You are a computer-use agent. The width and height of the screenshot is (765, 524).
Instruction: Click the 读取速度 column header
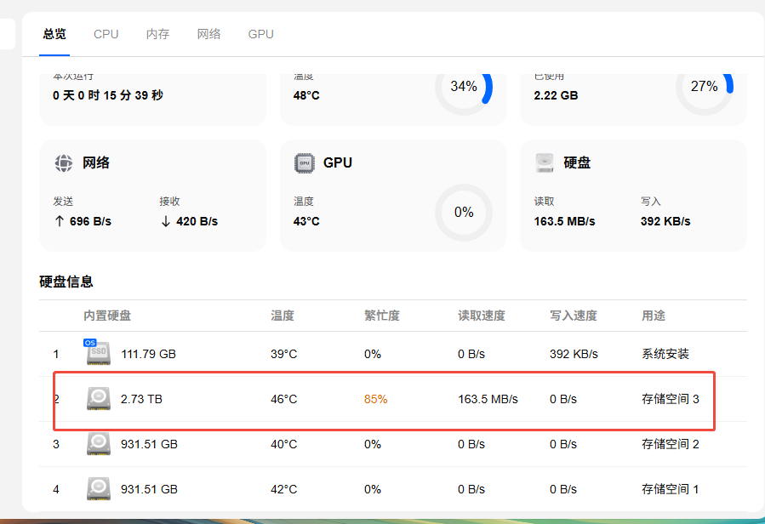(481, 316)
